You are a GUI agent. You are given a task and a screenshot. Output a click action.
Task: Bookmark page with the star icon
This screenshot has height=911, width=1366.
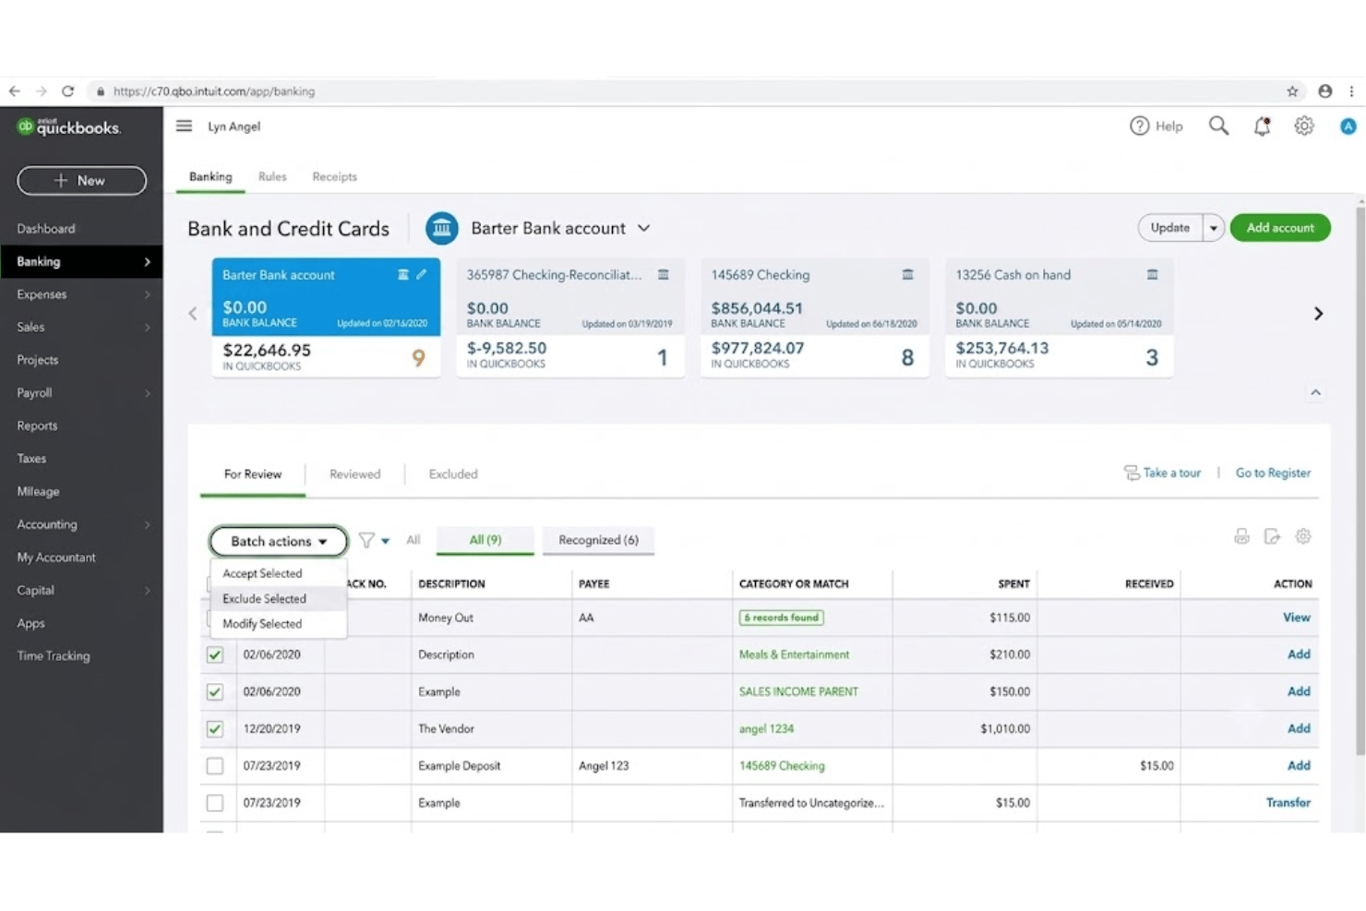click(1292, 91)
